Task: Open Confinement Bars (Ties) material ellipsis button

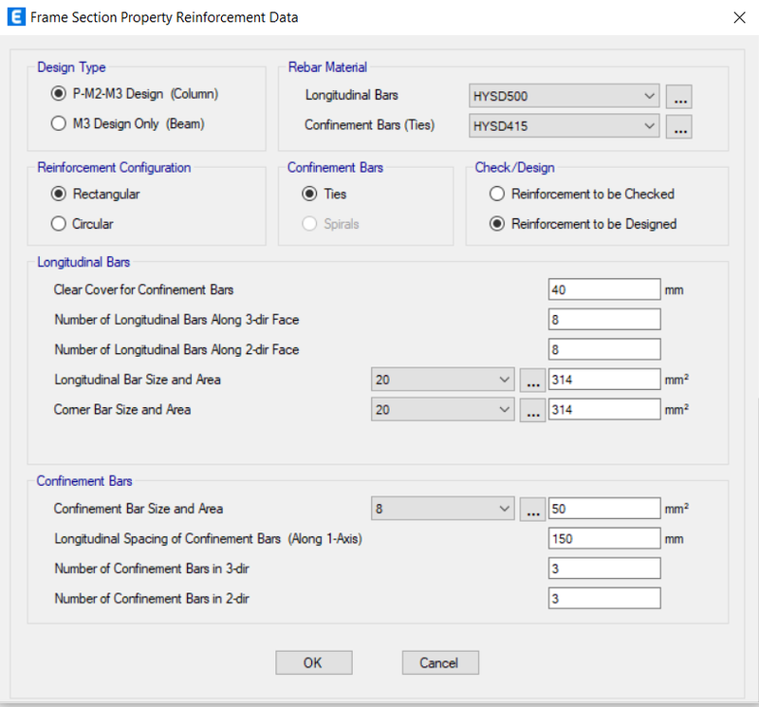Action: point(678,126)
